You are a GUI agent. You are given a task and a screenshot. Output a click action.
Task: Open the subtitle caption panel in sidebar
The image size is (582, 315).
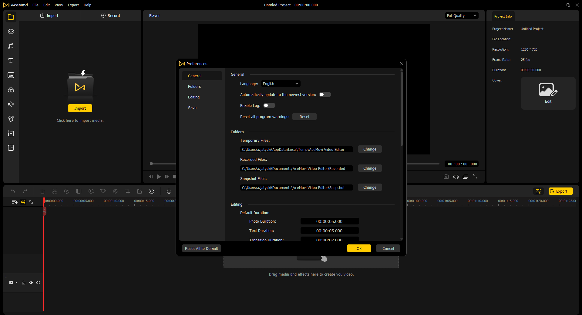[x=11, y=75]
